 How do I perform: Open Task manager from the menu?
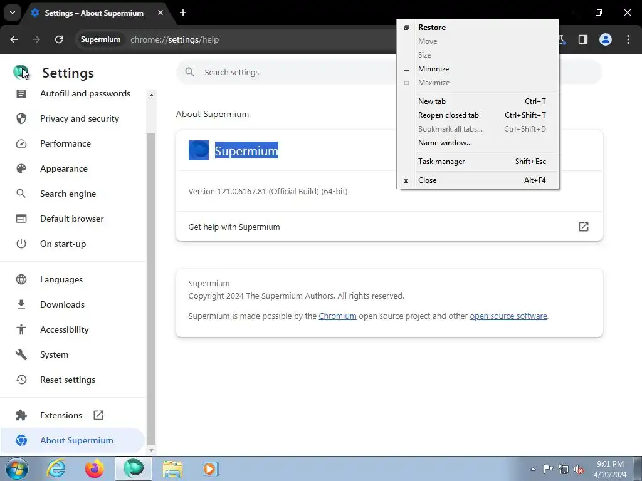[478, 162]
